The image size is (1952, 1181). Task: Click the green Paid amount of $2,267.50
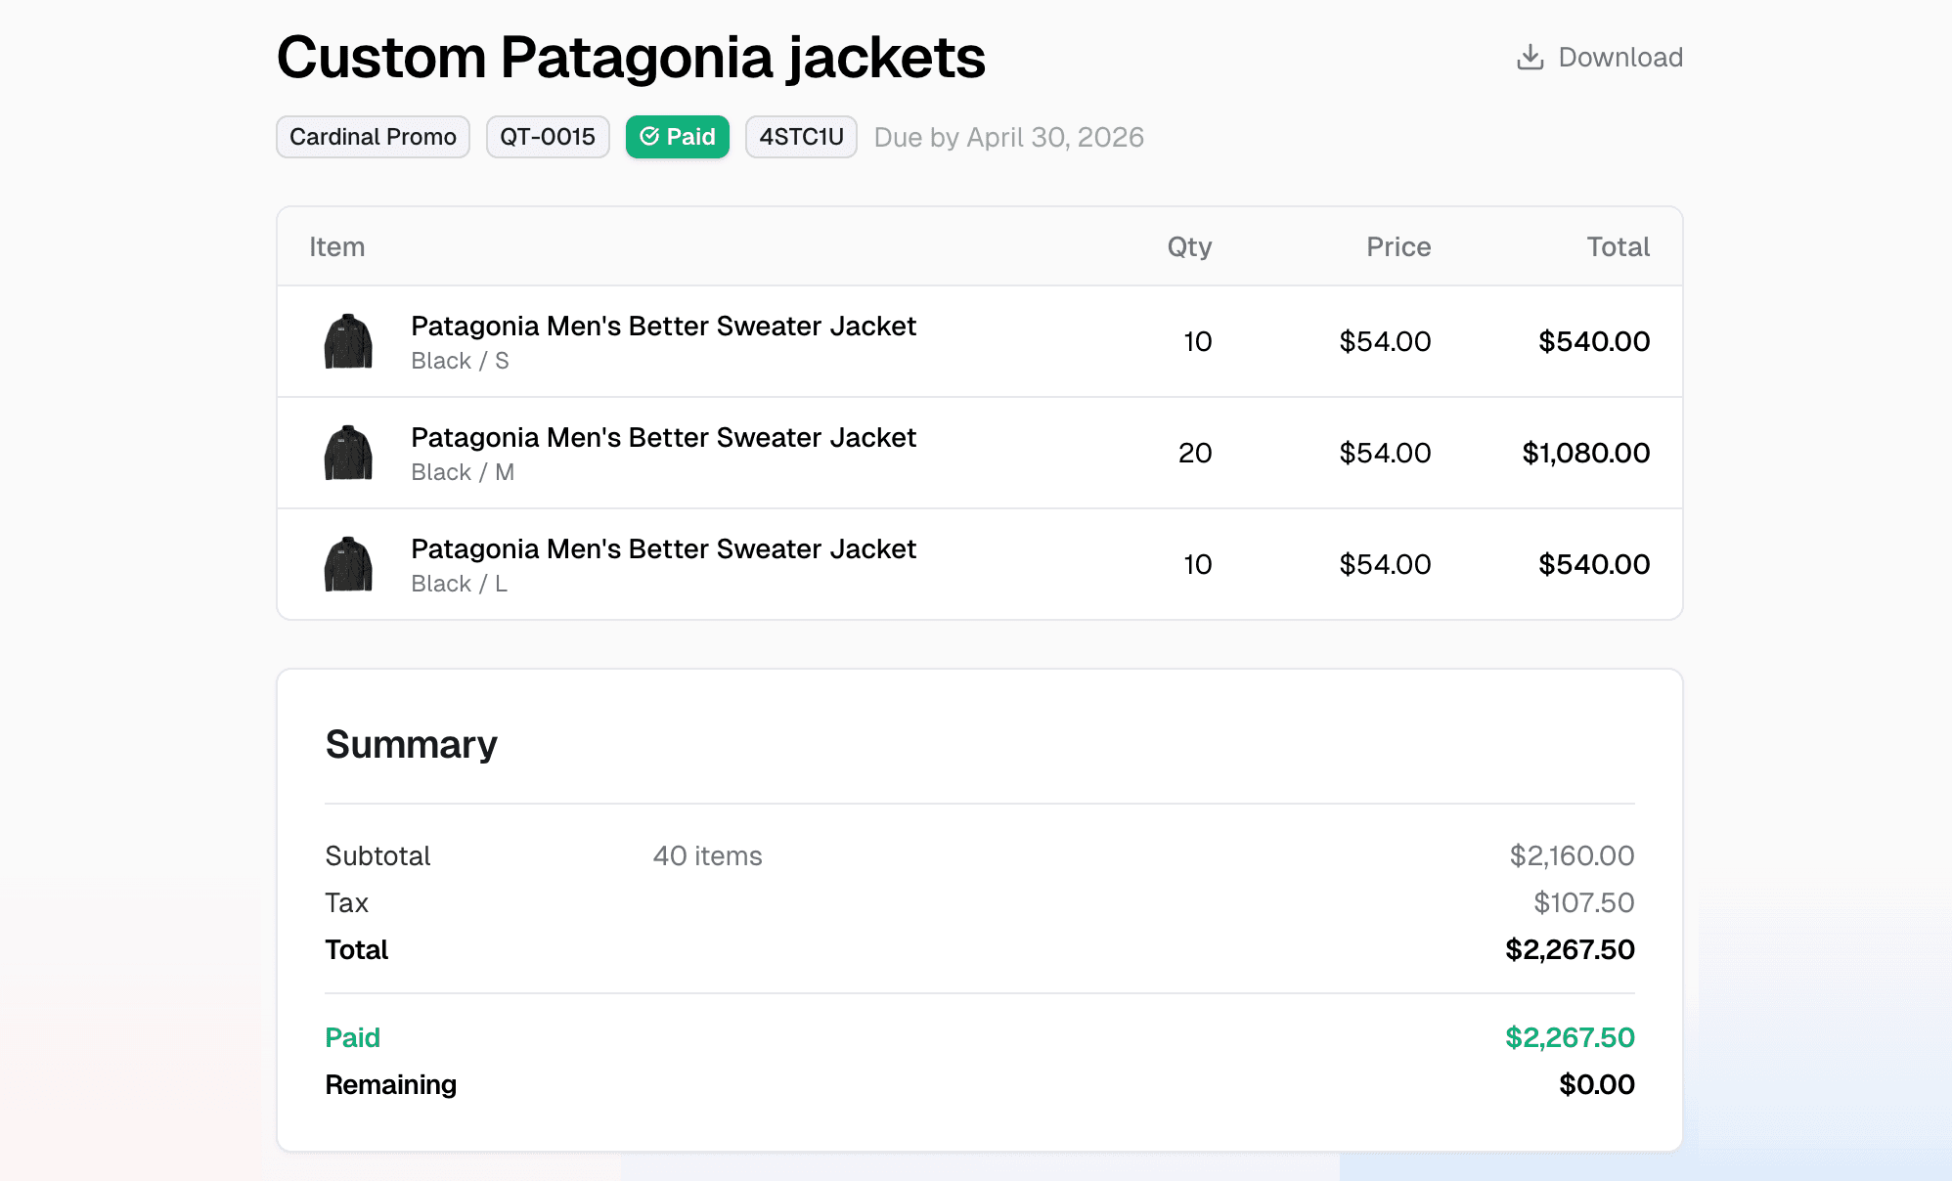click(1570, 1037)
